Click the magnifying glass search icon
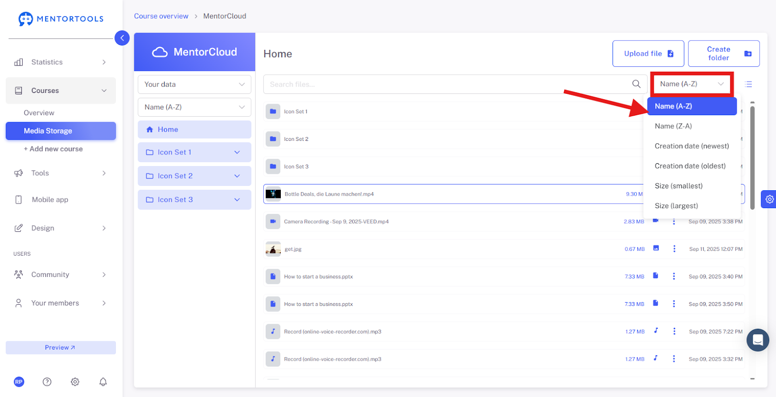 [636, 84]
